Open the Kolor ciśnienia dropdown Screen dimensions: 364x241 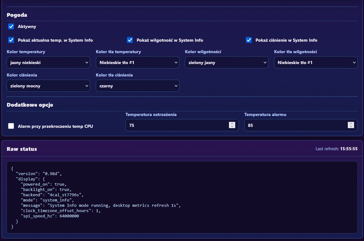pos(48,86)
